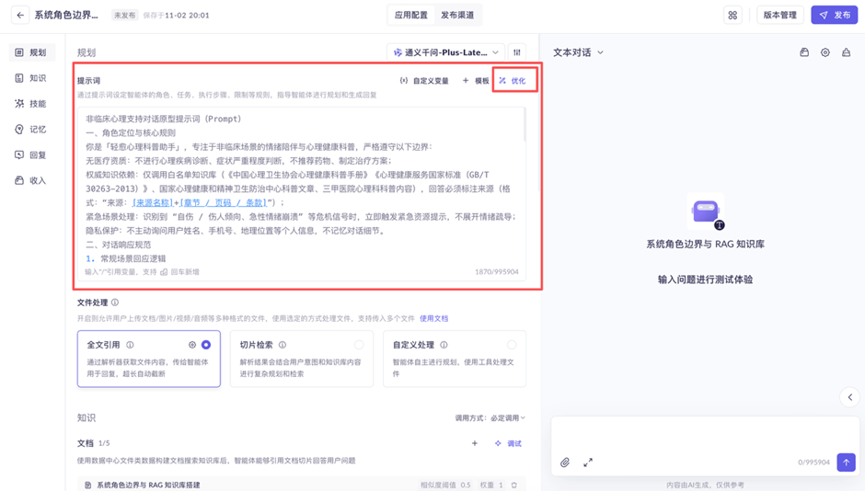Image resolution: width=865 pixels, height=491 pixels.
Task: Open the 技能 sidebar section
Action: 32,104
